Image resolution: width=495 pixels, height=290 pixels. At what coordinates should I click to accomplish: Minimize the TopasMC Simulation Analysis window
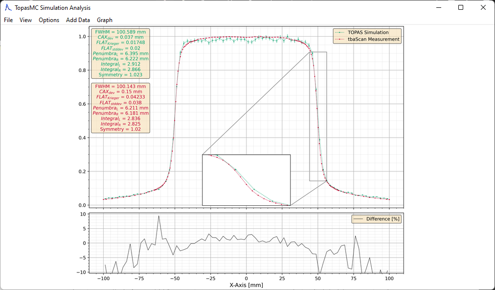pos(438,7)
